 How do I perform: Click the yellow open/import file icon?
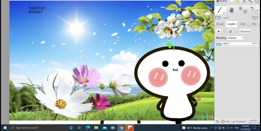pyautogui.click(x=238, y=1)
